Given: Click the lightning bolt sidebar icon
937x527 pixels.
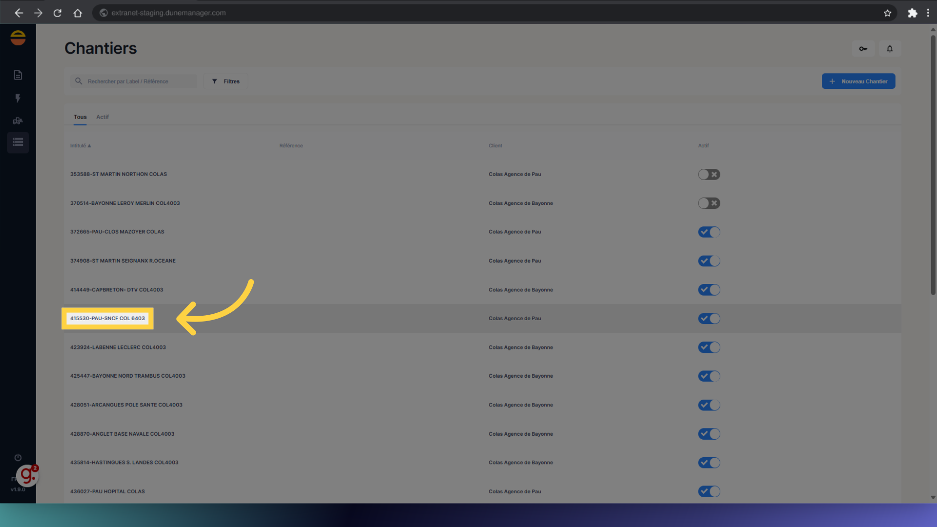Looking at the screenshot, I should coord(18,98).
